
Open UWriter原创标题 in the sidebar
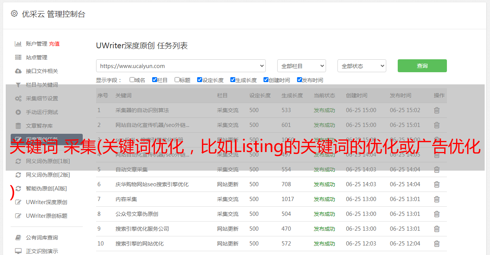[x=47, y=216]
